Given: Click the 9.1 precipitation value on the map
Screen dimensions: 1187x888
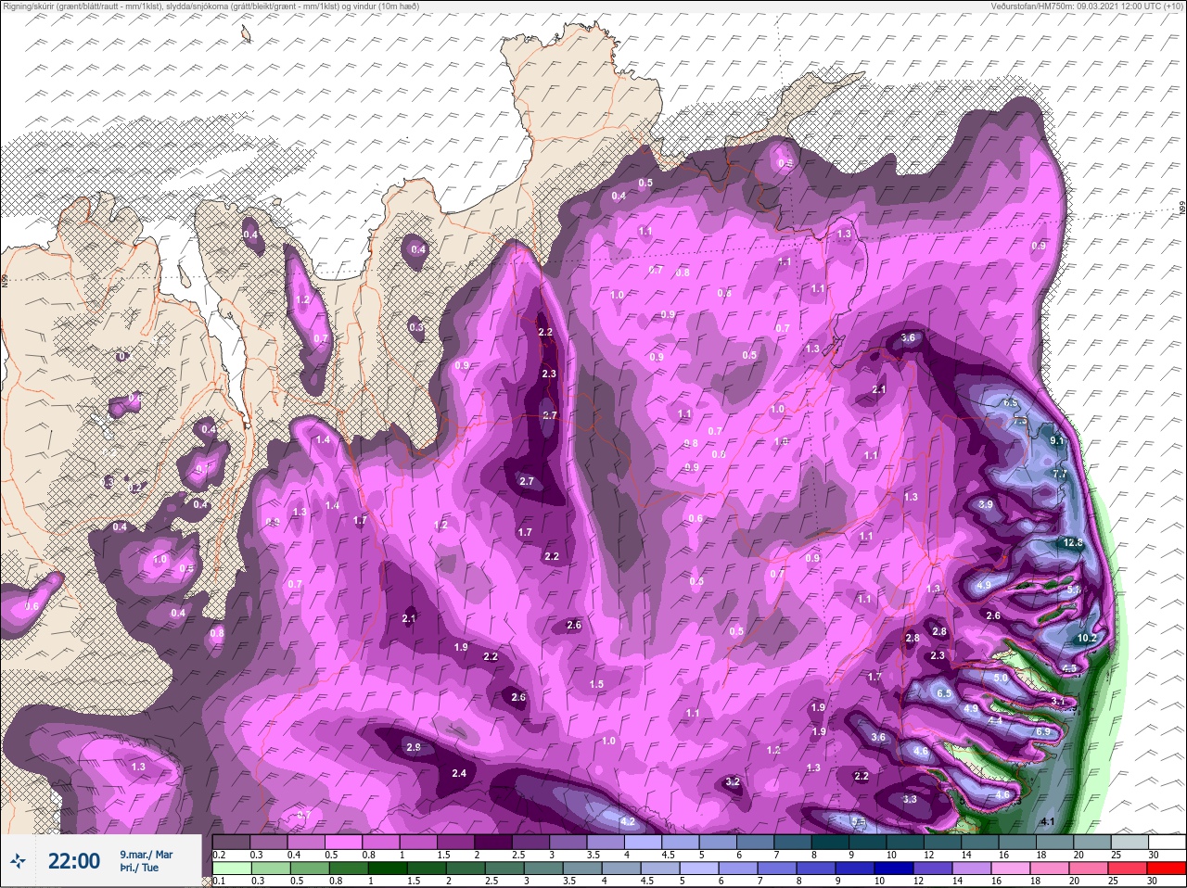Looking at the screenshot, I should tap(1056, 441).
